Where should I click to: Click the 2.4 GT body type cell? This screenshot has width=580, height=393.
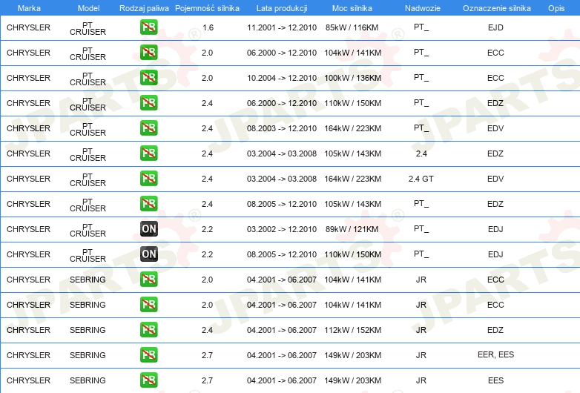point(421,179)
